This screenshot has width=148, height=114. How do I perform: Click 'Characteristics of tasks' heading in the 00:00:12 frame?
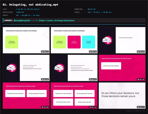pos(21,31)
